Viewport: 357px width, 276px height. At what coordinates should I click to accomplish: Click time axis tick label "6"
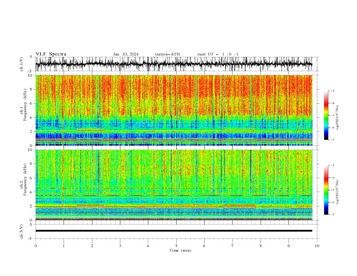(204, 246)
